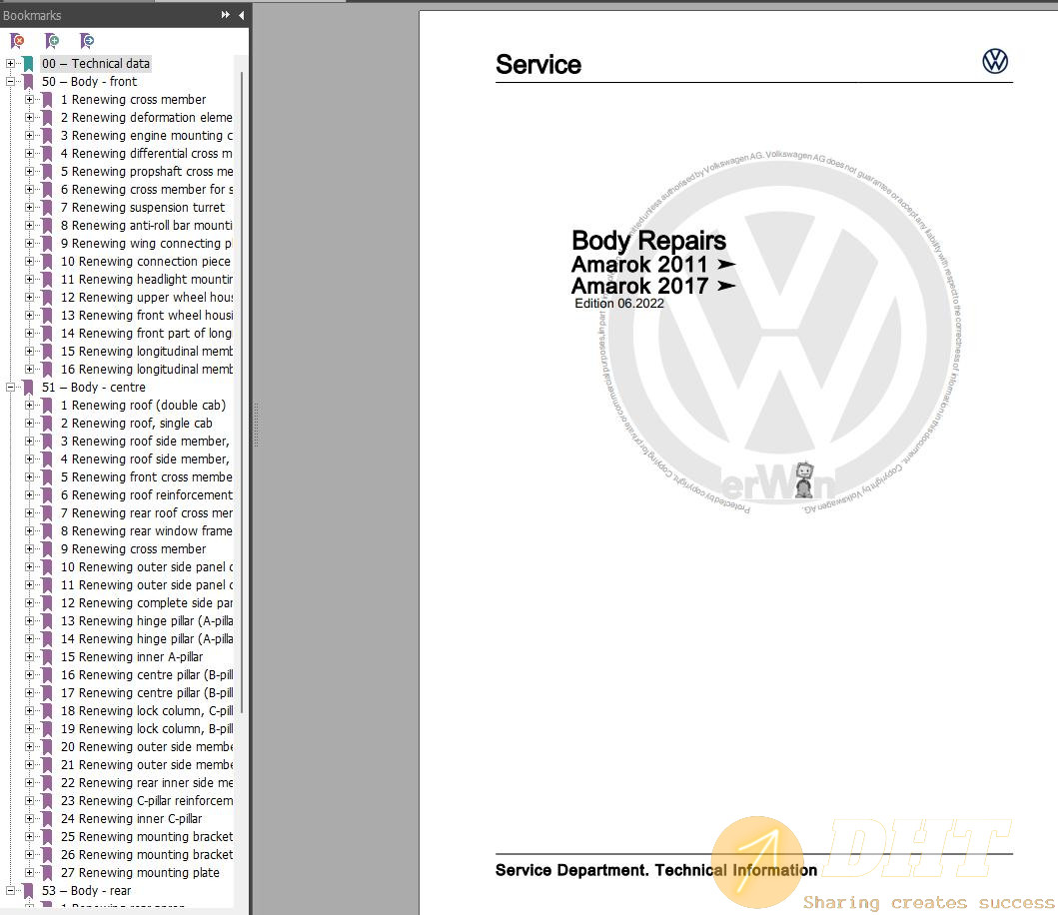The width and height of the screenshot is (1058, 915).
Task: Click bookmark icon of 51 – Body - centre
Action: click(28, 388)
